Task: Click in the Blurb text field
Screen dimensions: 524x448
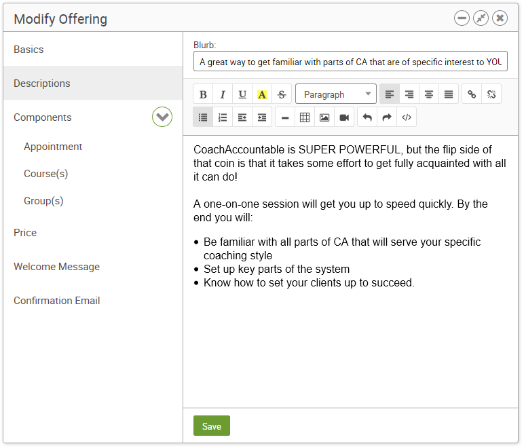Action: [x=350, y=62]
